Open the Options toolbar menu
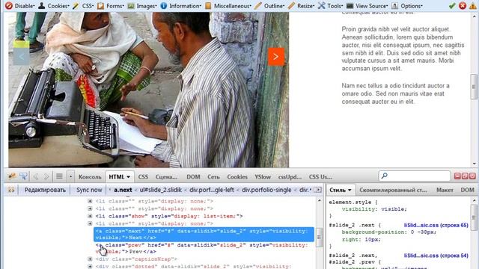Image resolution: width=479 pixels, height=269 pixels. tap(407, 6)
